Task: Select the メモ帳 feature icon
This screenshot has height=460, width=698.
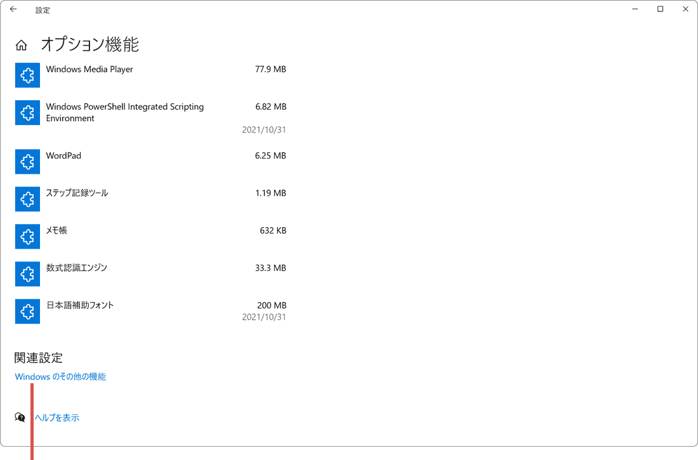Action: (27, 237)
